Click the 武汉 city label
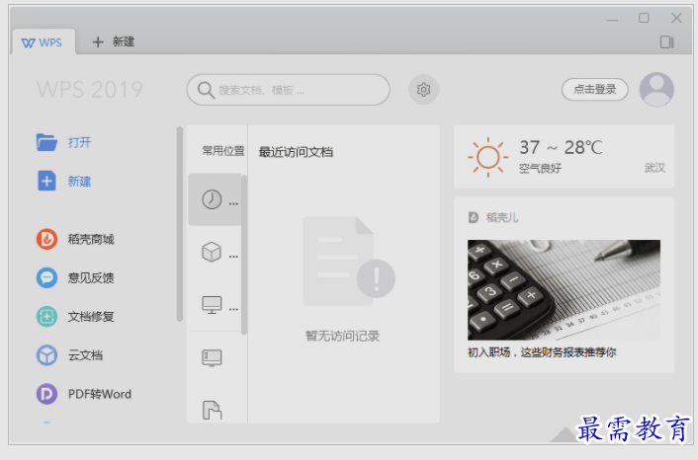This screenshot has width=698, height=460. coord(654,168)
